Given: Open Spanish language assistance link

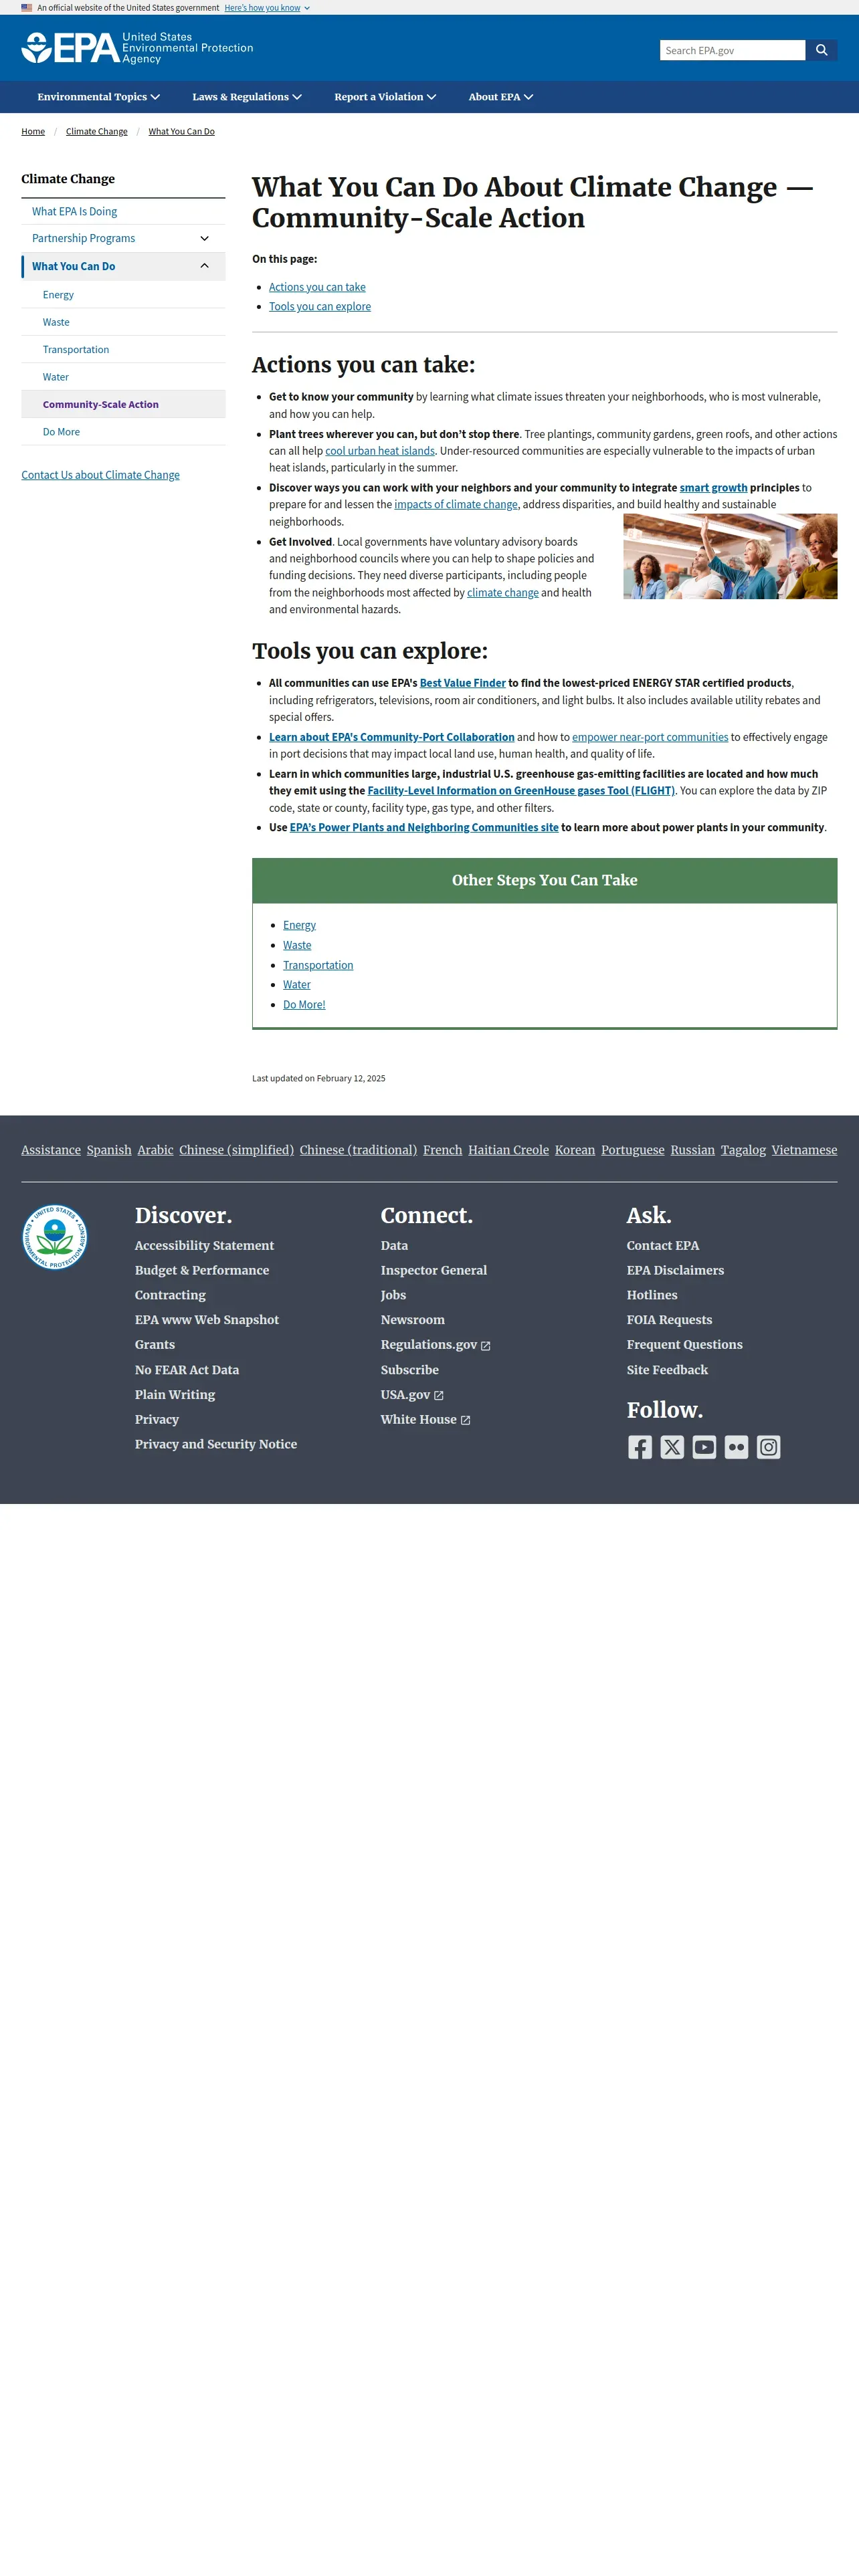Looking at the screenshot, I should [109, 1150].
